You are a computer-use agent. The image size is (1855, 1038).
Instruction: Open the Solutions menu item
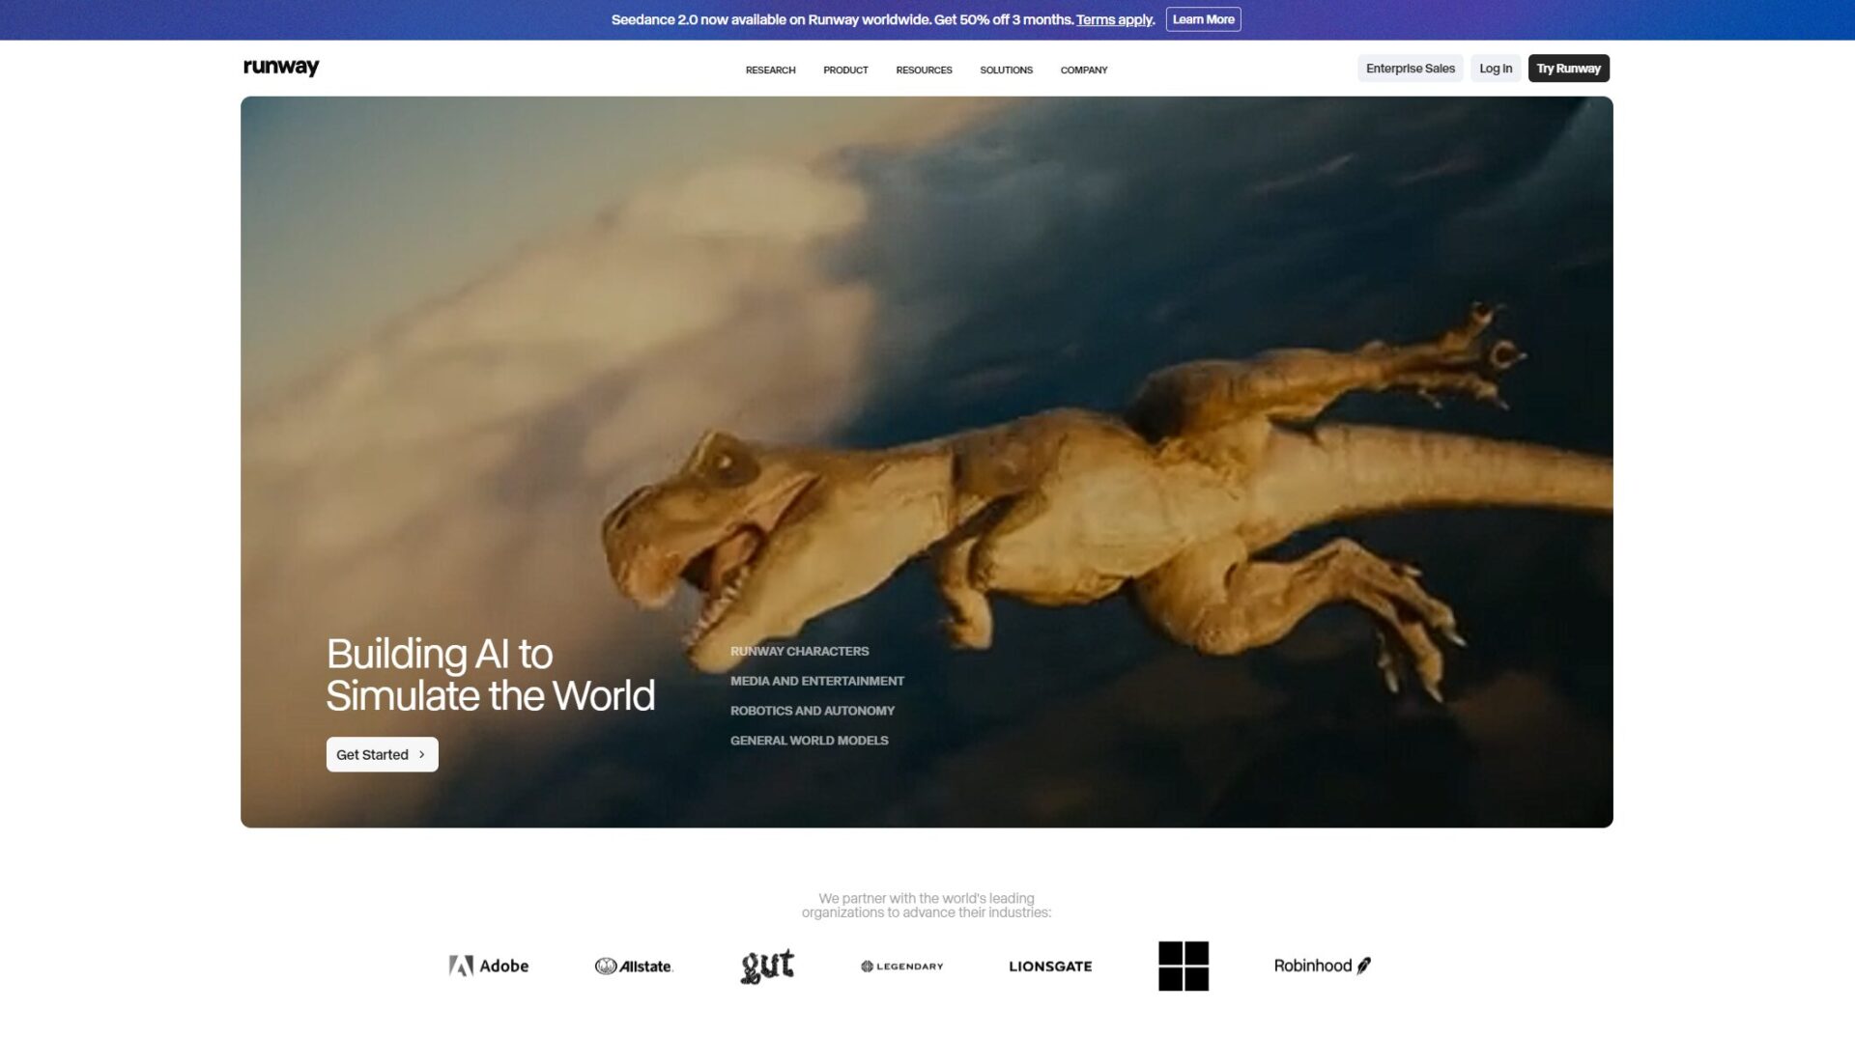[1006, 70]
